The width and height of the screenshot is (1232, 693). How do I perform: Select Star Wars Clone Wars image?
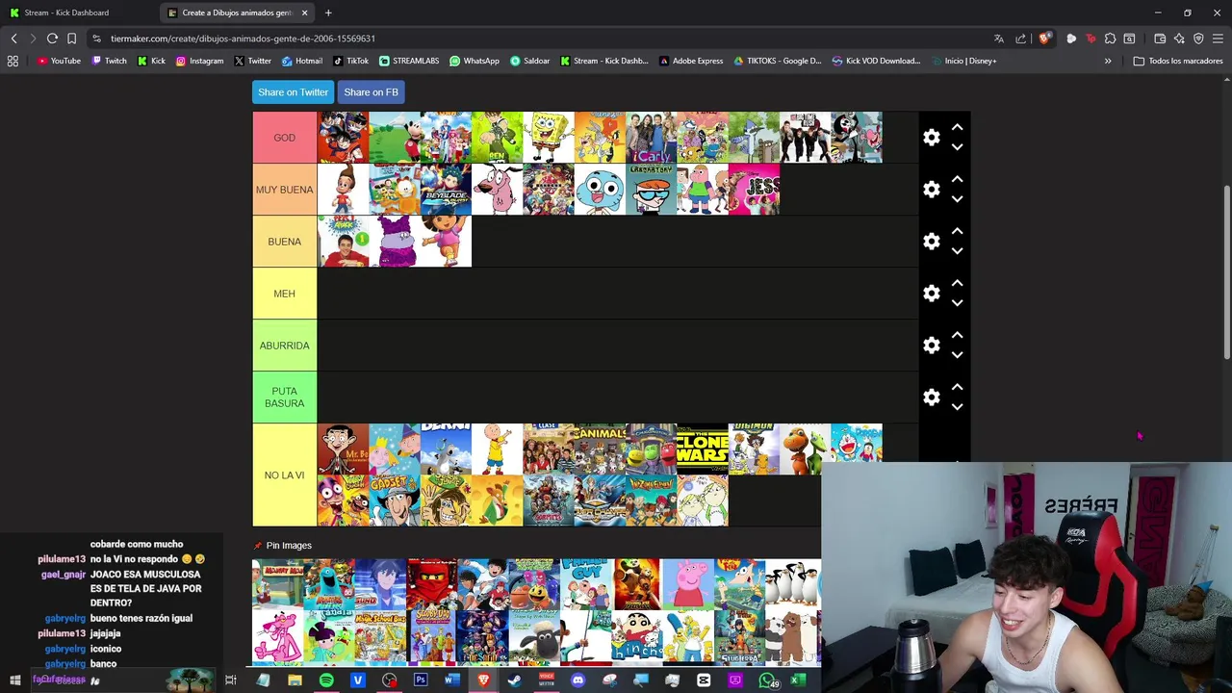coord(703,449)
